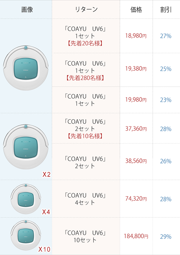Click the 割引 column header
The width and height of the screenshot is (180, 255).
click(166, 10)
